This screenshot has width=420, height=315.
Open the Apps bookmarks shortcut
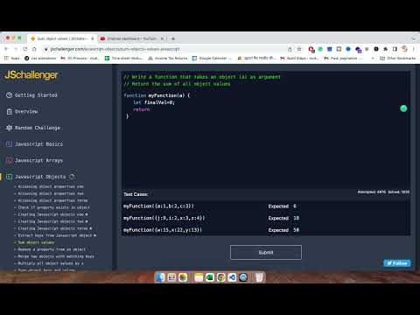[12, 59]
